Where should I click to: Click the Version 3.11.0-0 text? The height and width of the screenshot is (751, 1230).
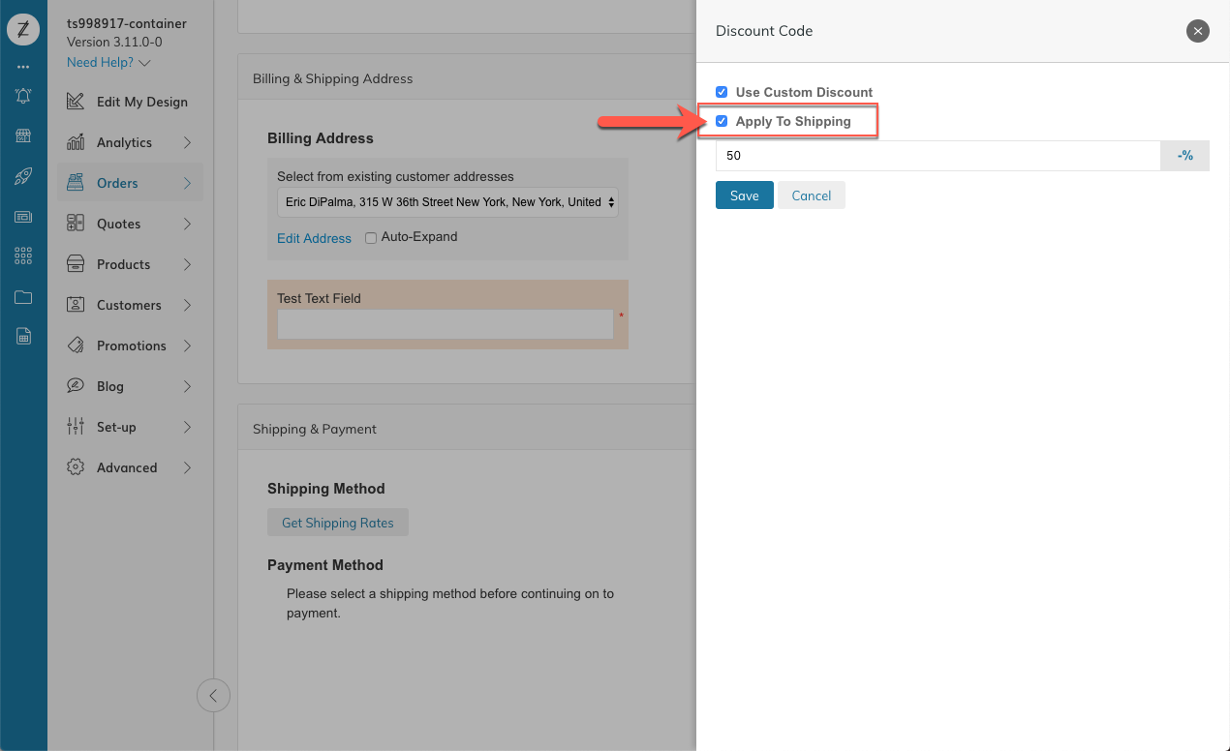point(114,43)
